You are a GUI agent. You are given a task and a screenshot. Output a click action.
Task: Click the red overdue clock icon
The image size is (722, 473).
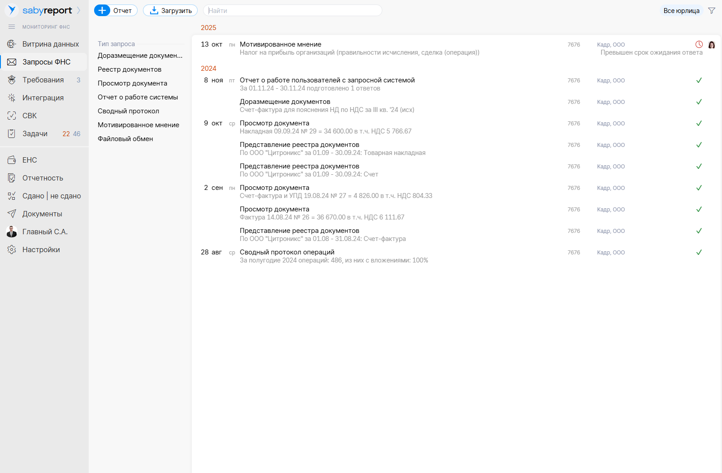click(x=699, y=44)
